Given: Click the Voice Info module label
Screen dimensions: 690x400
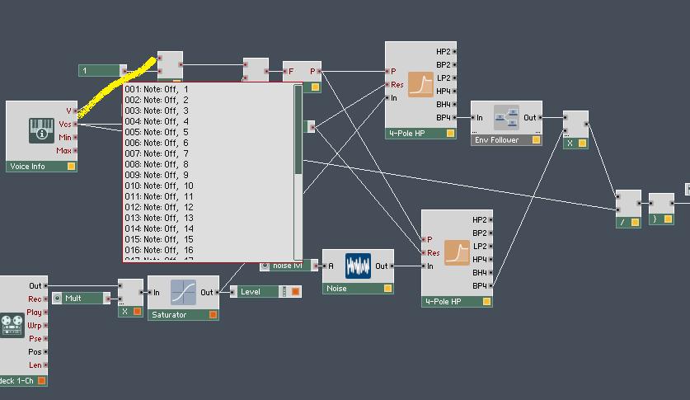Looking at the screenshot, I should click(27, 167).
